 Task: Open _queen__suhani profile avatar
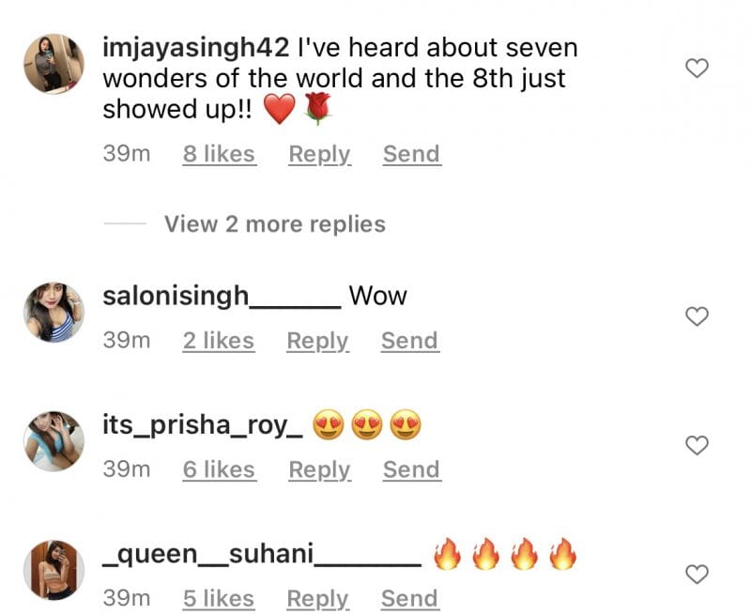[54, 570]
